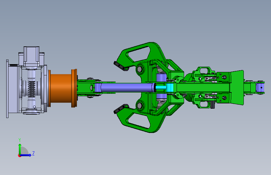Click the red origin dot of the triad
This screenshot has width=271, height=175.
tap(19, 155)
